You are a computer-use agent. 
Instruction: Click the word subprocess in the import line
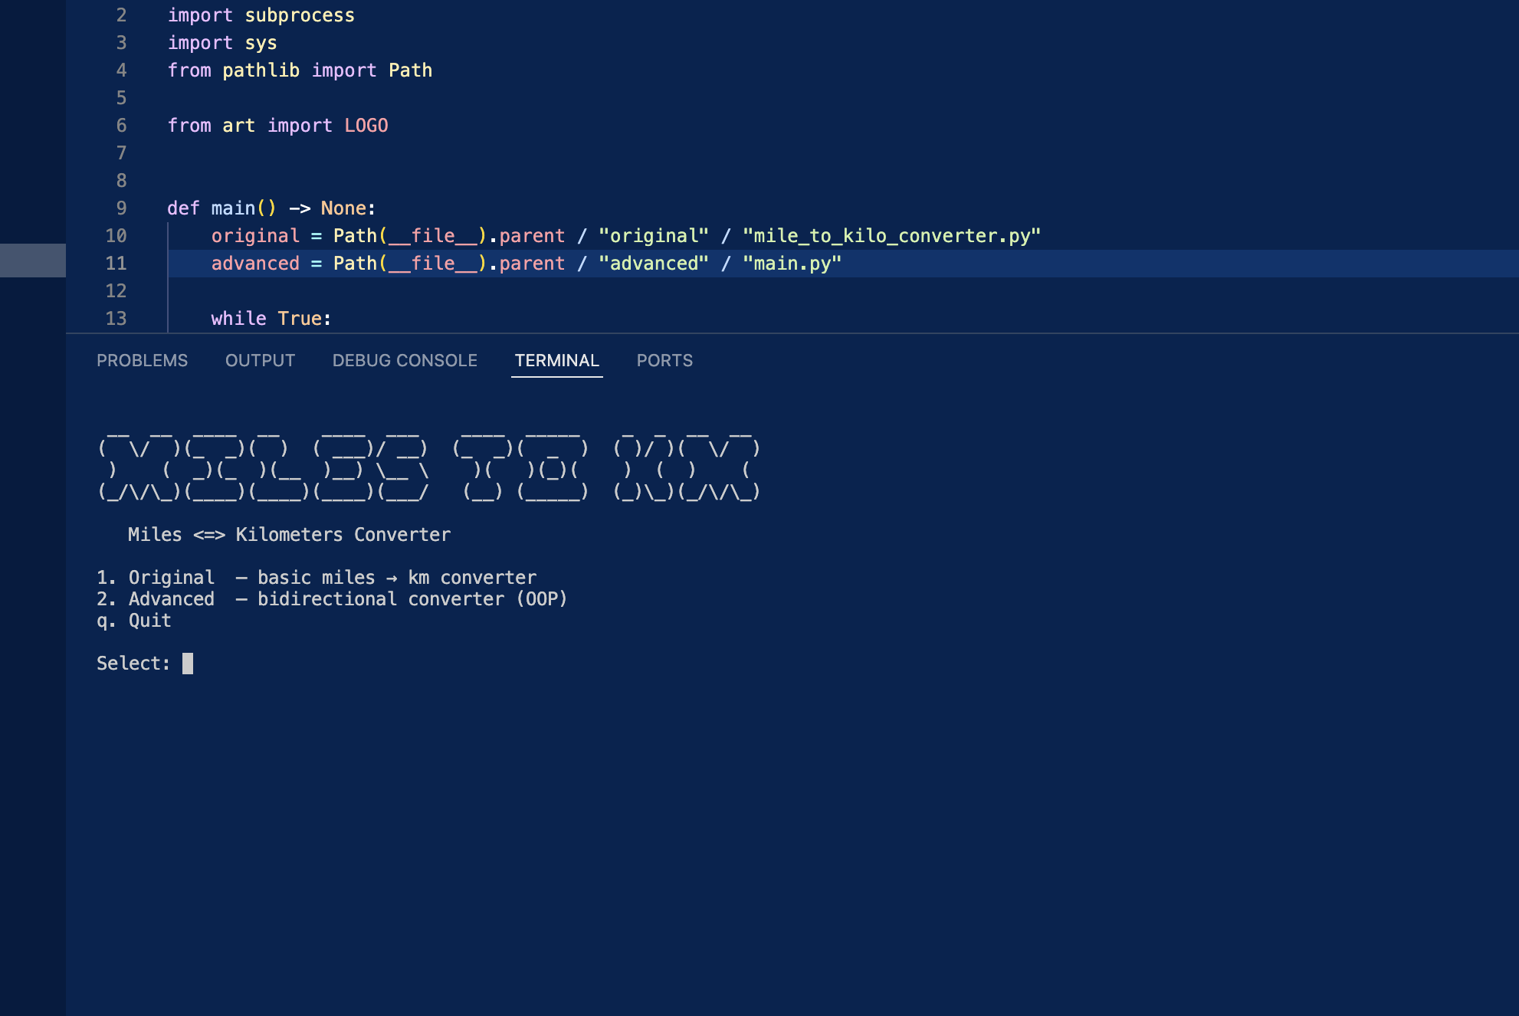tap(300, 15)
